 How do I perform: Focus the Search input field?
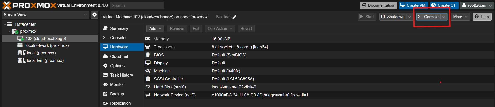point(137,5)
